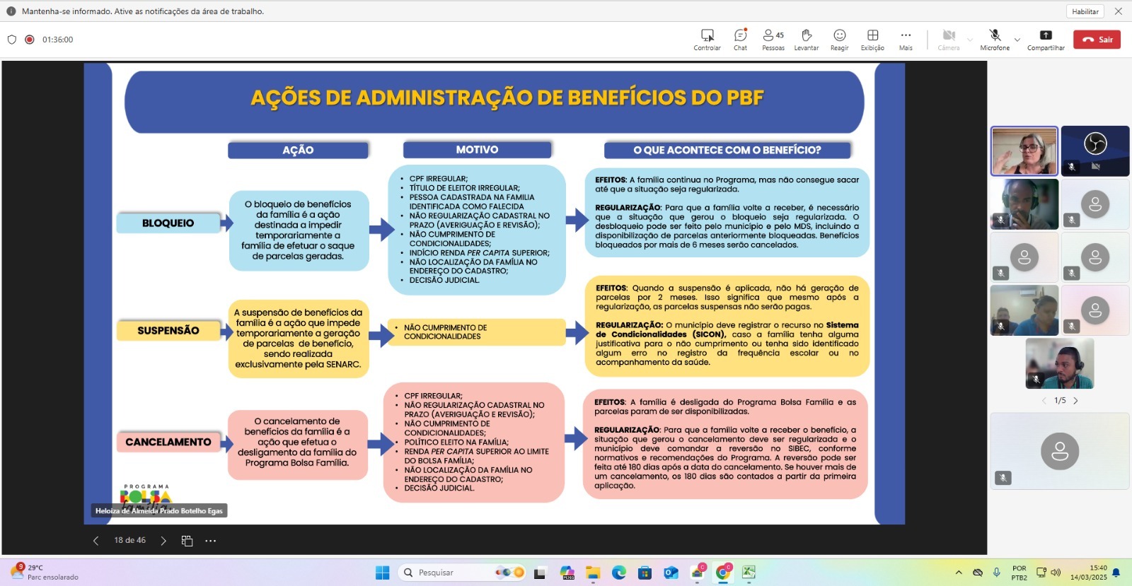1132x586 pixels.
Task: Expand the camera options arrow
Action: tap(970, 40)
